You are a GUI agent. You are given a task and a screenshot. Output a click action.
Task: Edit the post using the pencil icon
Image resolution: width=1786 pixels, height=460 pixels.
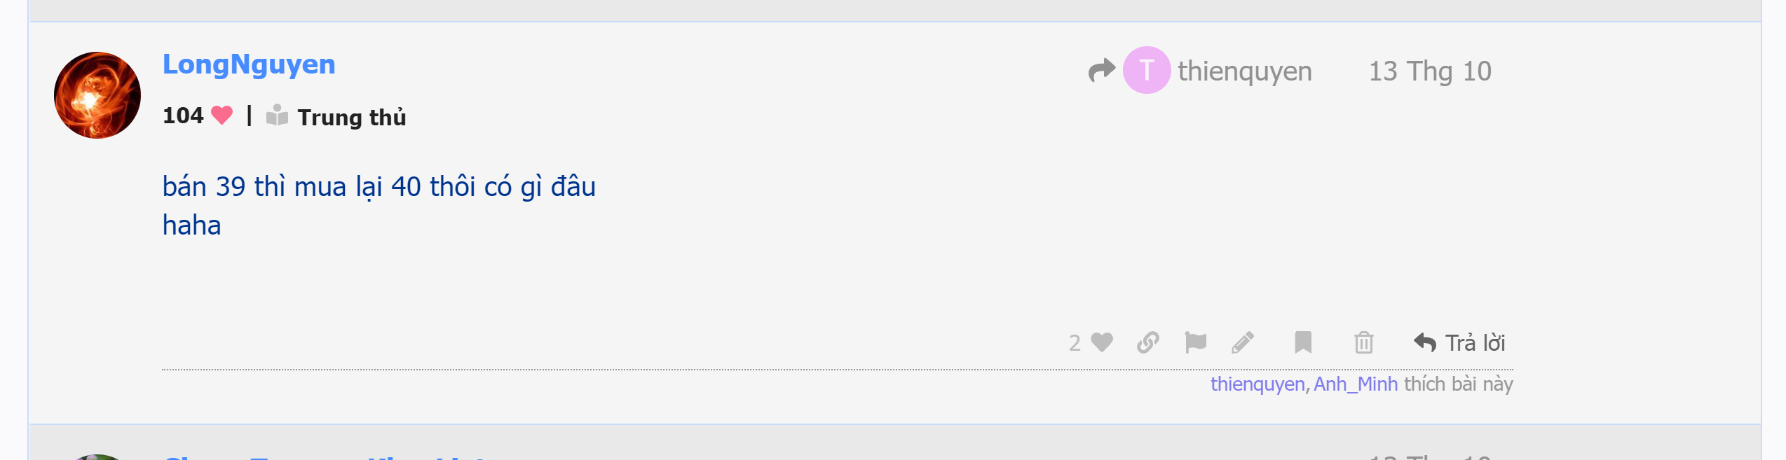1243,342
